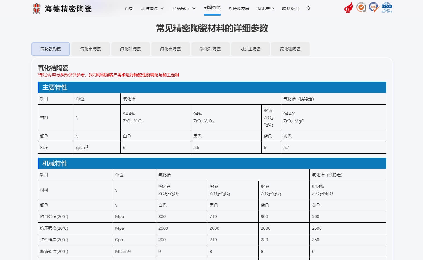Viewport: 423px width, 260px height.
Task: Click the 海德精密陶瓷 shield logo
Action: (x=36, y=8)
